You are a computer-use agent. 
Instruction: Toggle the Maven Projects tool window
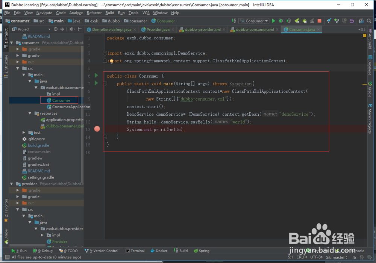coord(370,119)
